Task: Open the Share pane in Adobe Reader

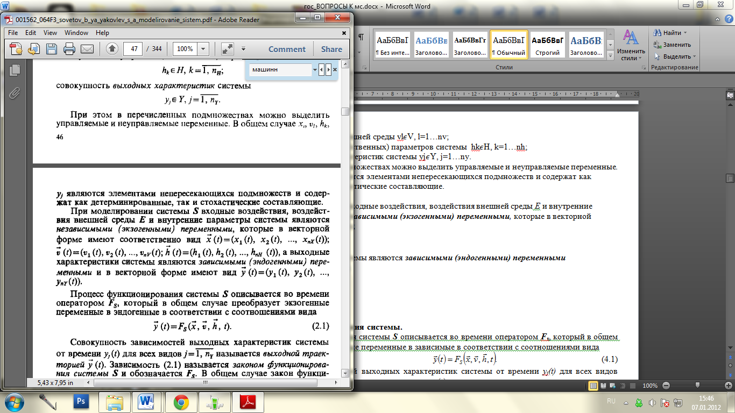Action: coord(331,49)
